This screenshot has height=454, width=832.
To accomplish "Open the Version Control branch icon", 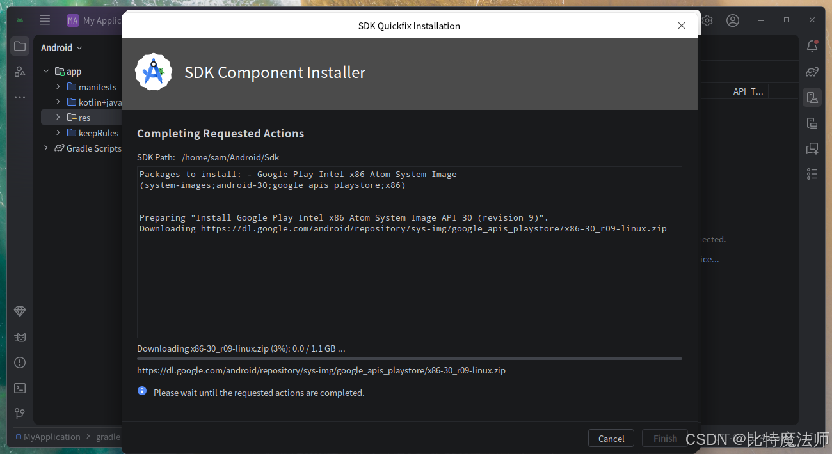I will pyautogui.click(x=20, y=413).
